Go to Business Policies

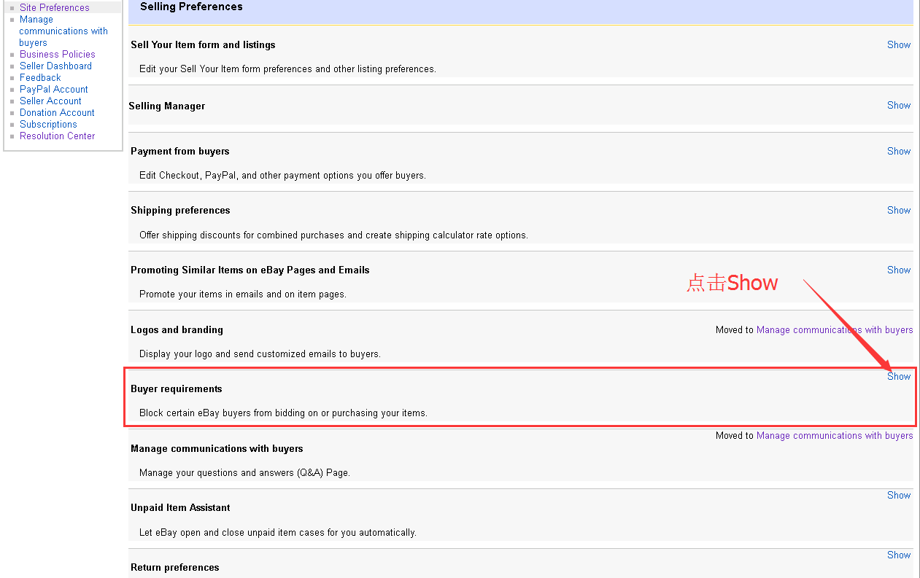(x=57, y=54)
